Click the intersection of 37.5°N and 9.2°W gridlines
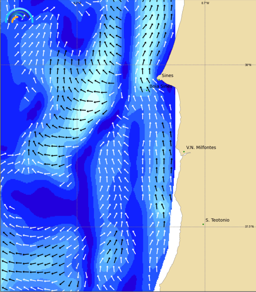The width and height of the screenshot is (256, 292). tap(77, 227)
